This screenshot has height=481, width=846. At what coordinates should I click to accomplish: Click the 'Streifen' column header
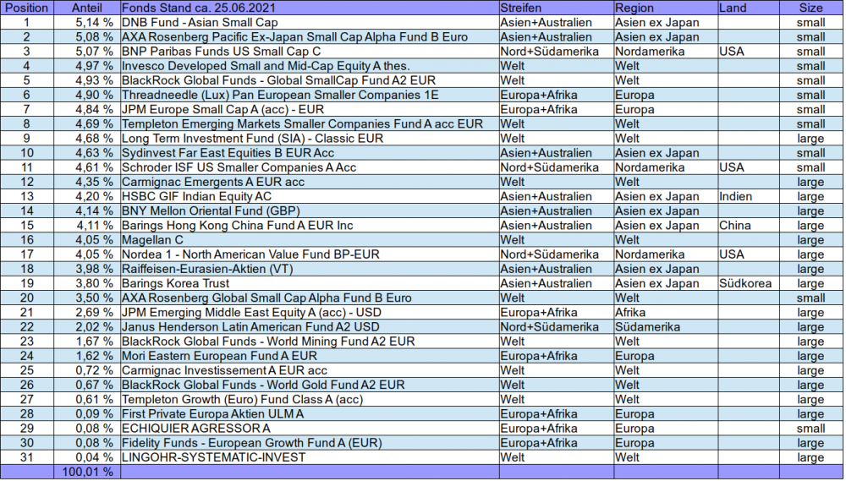click(557, 8)
